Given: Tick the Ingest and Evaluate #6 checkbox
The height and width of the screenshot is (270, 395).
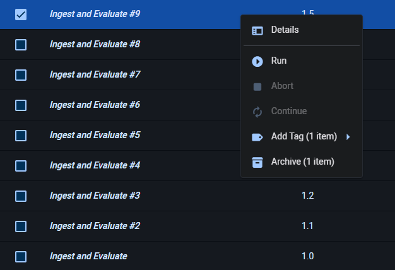Looking at the screenshot, I should click(x=21, y=105).
